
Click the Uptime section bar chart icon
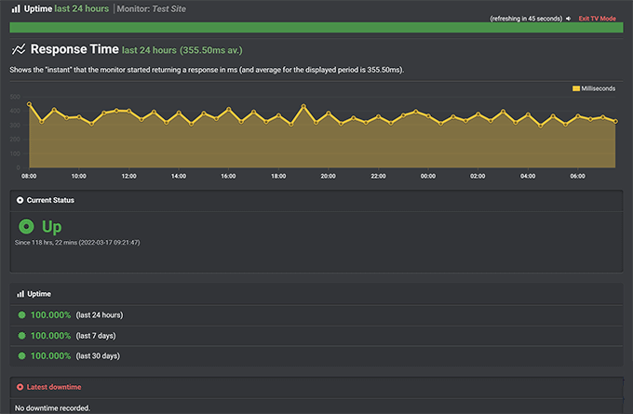(20, 294)
